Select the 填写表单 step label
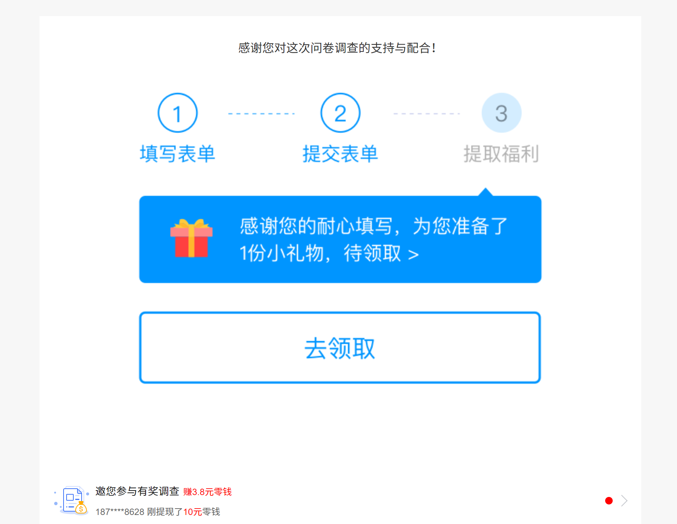Viewport: 677px width, 524px height. (x=178, y=154)
